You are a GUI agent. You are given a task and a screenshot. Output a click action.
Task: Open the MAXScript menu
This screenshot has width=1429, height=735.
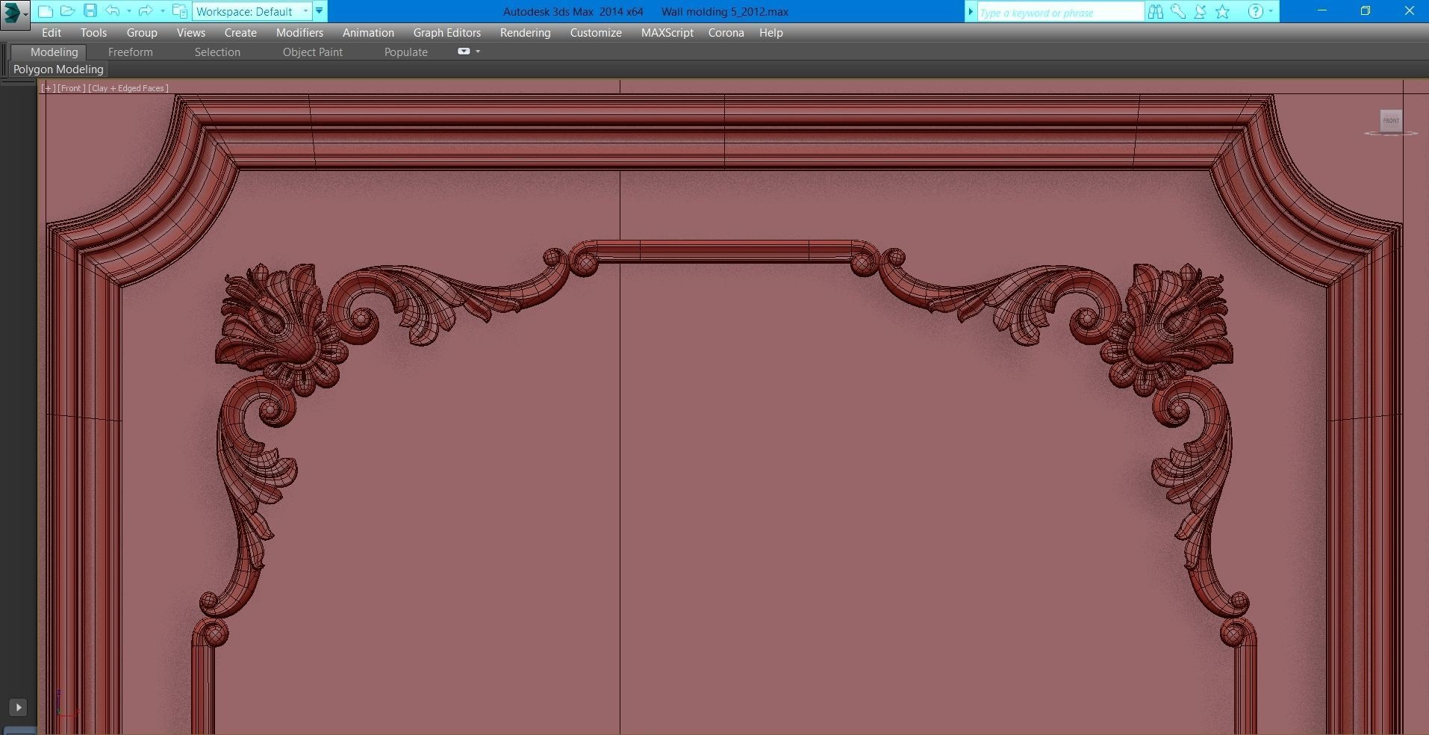667,33
